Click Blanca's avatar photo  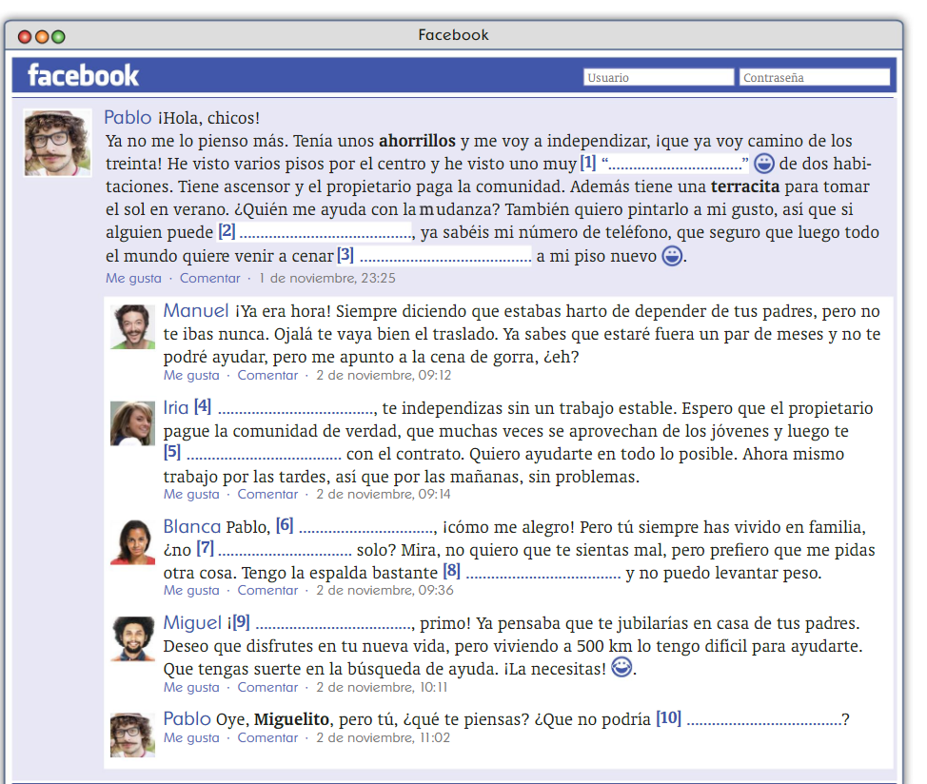pyautogui.click(x=132, y=542)
